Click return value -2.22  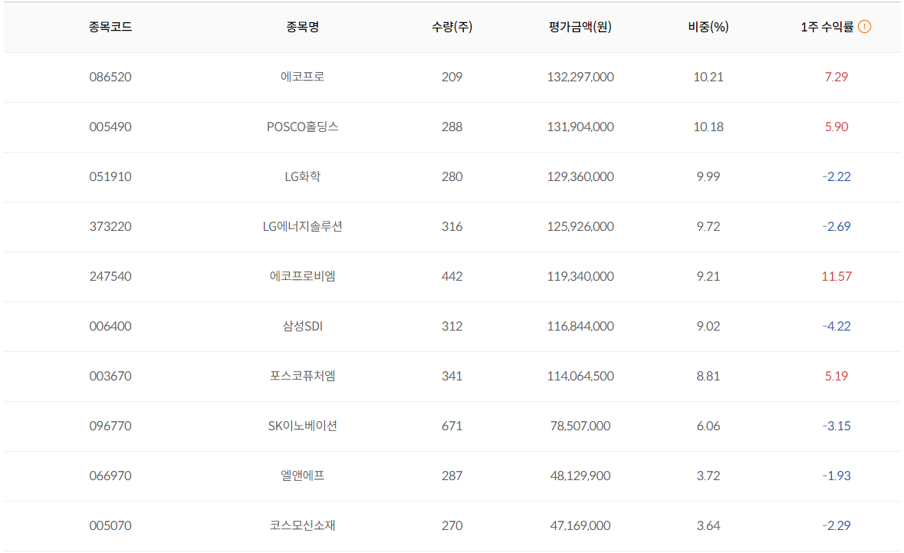(836, 176)
